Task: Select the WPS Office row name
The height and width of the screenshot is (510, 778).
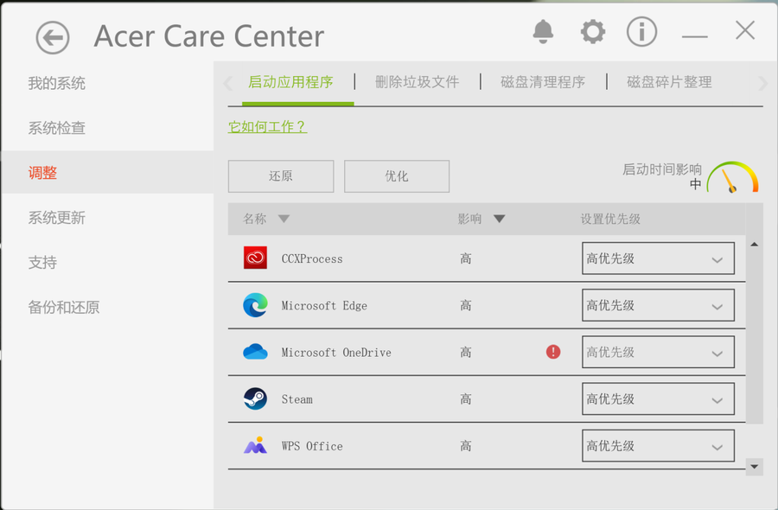Action: [312, 446]
